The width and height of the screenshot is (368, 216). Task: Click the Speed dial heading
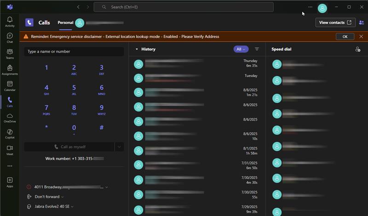[281, 49]
